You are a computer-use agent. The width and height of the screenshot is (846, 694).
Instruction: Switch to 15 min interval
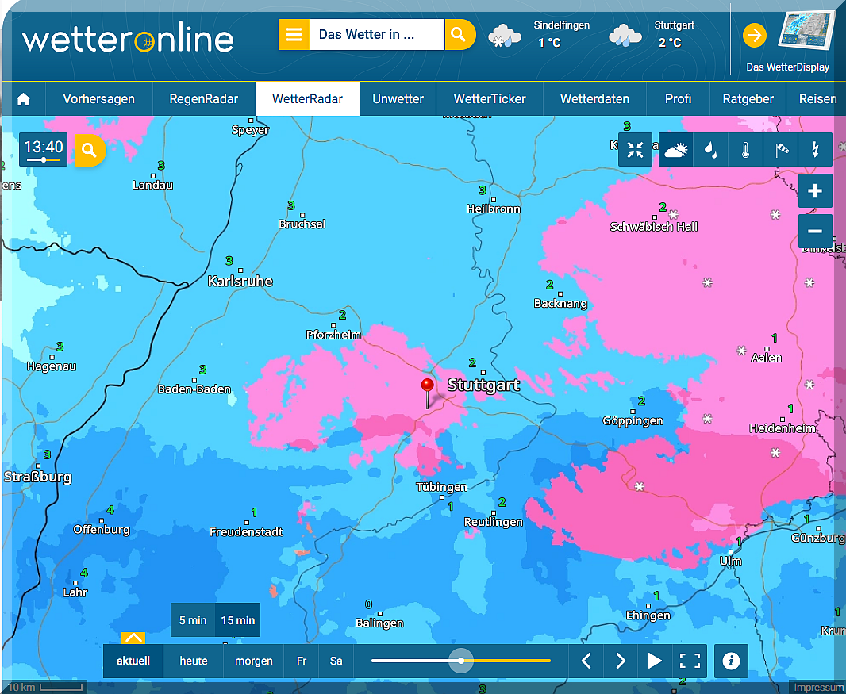(x=237, y=620)
